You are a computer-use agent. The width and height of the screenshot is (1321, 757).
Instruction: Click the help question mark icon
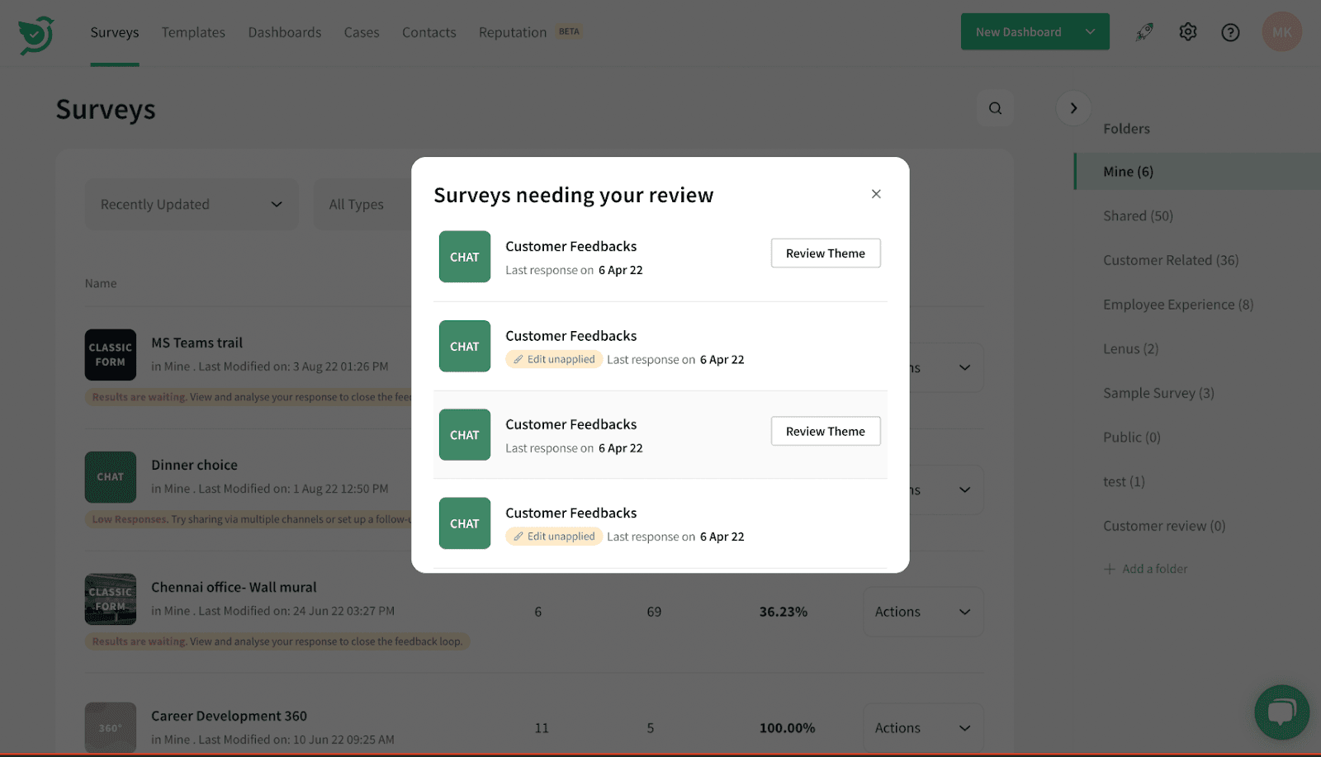[x=1230, y=32]
